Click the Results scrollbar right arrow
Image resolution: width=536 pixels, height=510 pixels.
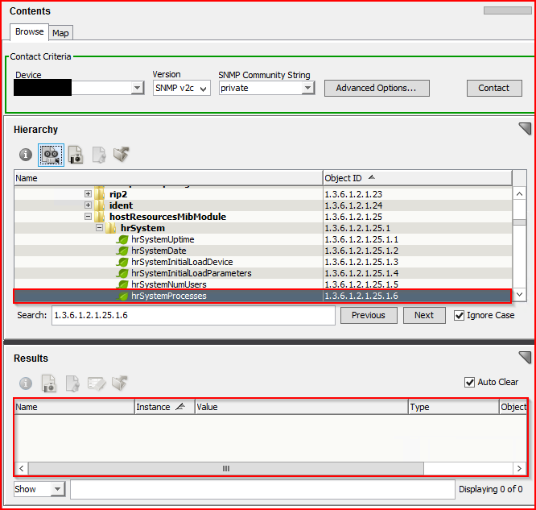coord(520,468)
